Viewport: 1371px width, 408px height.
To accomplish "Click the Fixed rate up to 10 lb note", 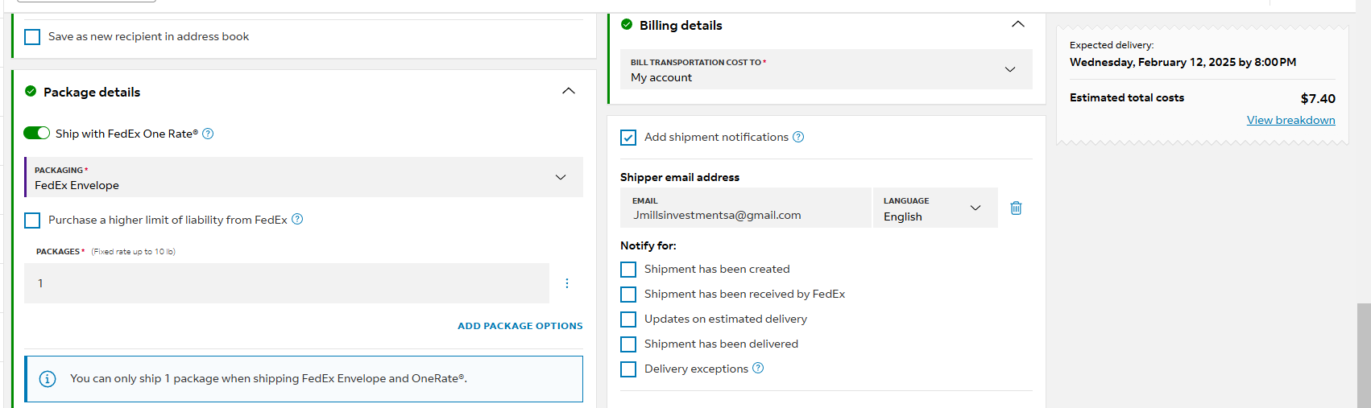I will [133, 252].
